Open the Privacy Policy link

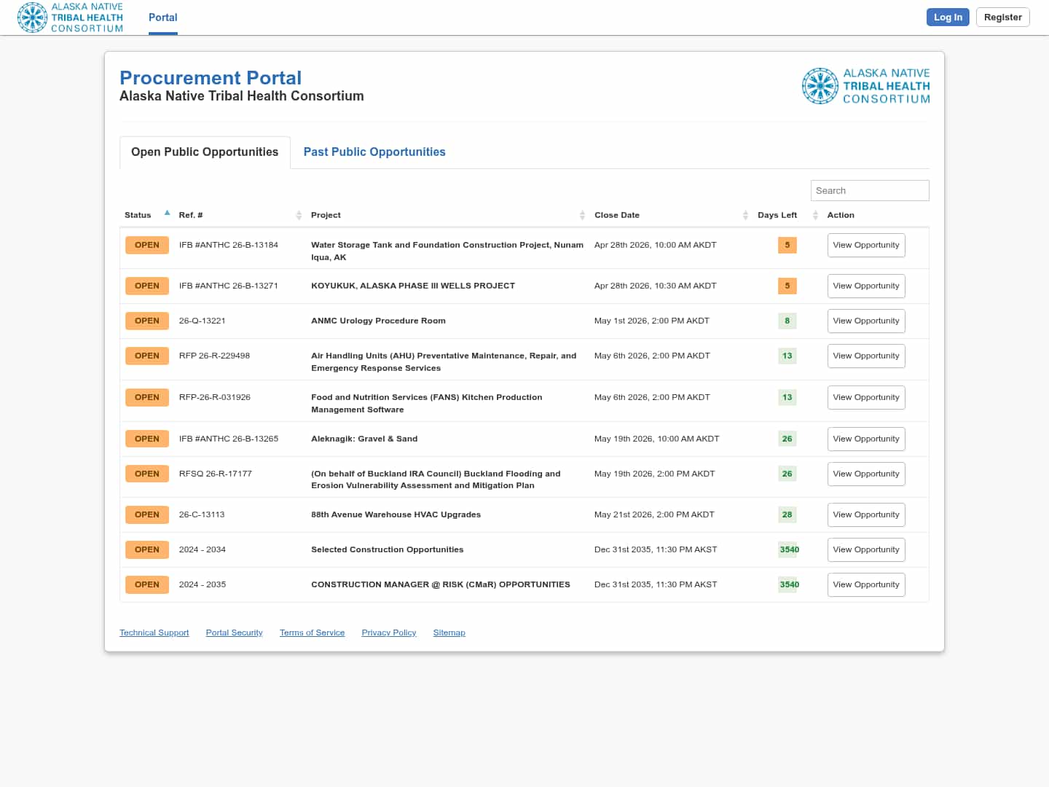pos(389,633)
